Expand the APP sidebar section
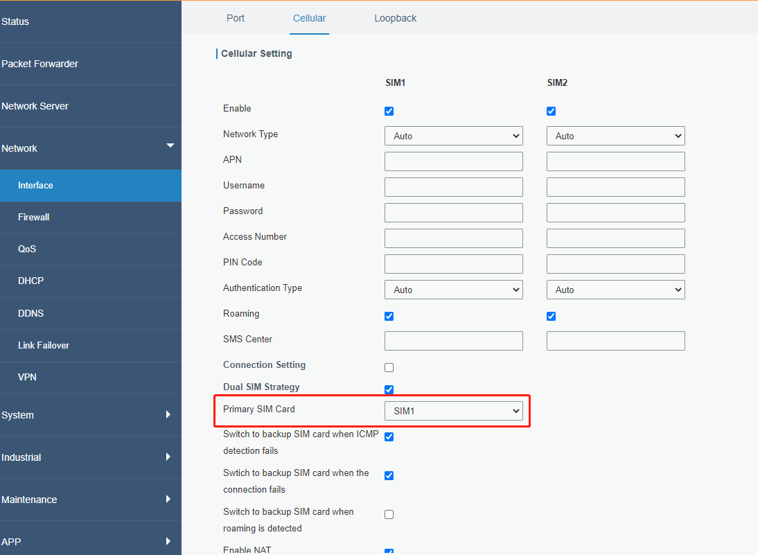758x555 pixels. click(x=90, y=542)
